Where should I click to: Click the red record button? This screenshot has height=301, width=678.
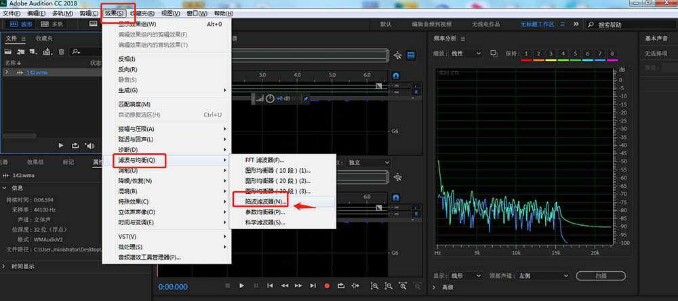(x=327, y=286)
